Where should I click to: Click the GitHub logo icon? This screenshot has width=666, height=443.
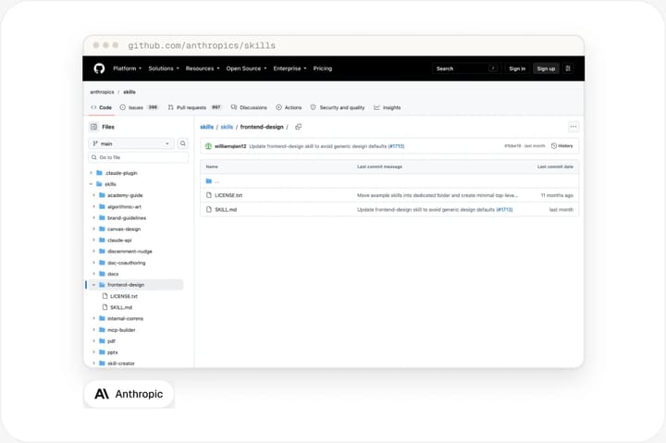click(99, 68)
